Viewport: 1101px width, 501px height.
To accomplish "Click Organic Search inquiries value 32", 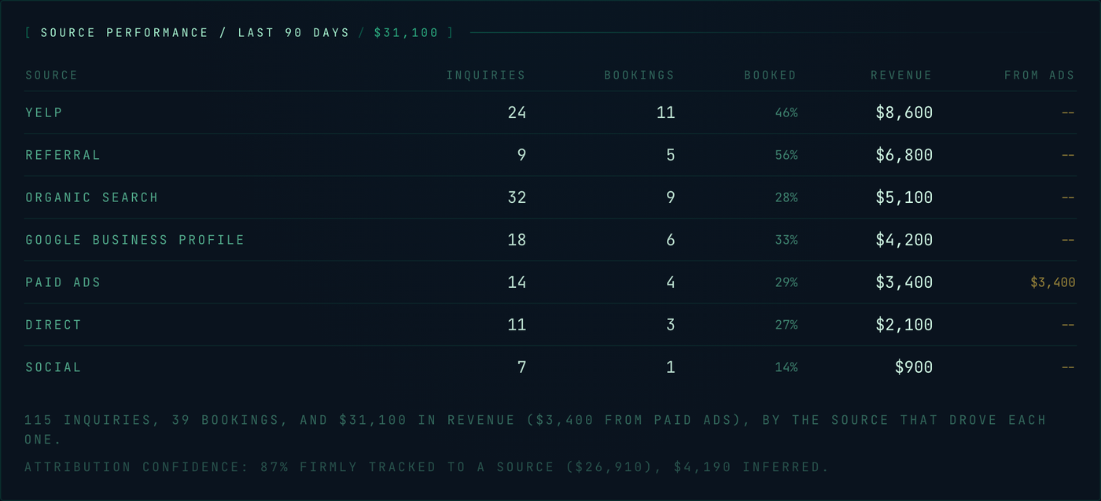I will (x=517, y=197).
